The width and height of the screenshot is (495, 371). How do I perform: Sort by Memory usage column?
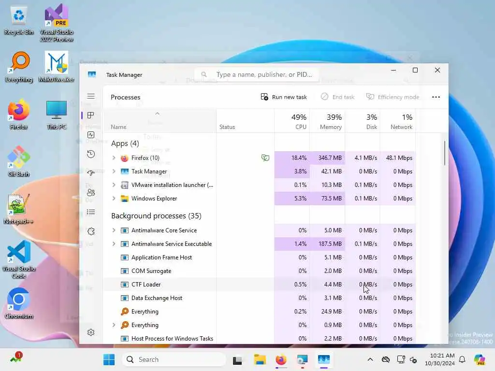tap(327, 121)
